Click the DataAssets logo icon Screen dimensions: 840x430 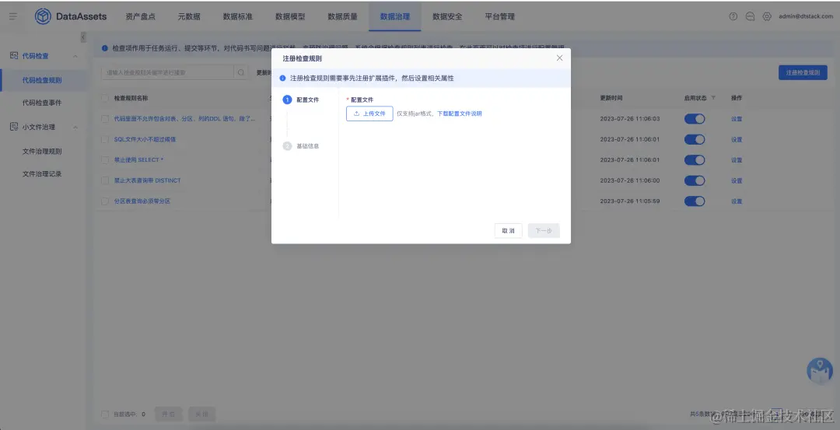tap(43, 16)
